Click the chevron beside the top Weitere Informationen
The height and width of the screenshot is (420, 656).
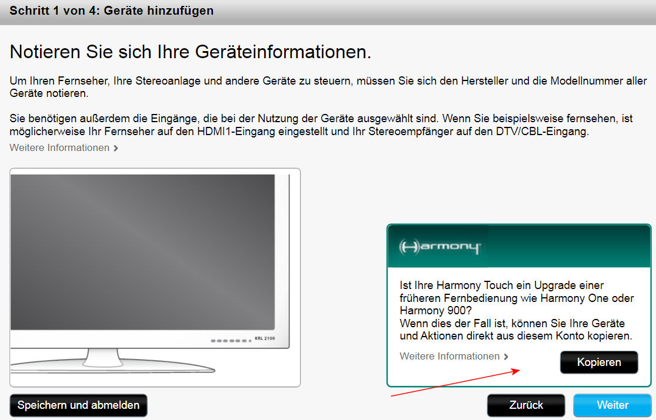116,148
